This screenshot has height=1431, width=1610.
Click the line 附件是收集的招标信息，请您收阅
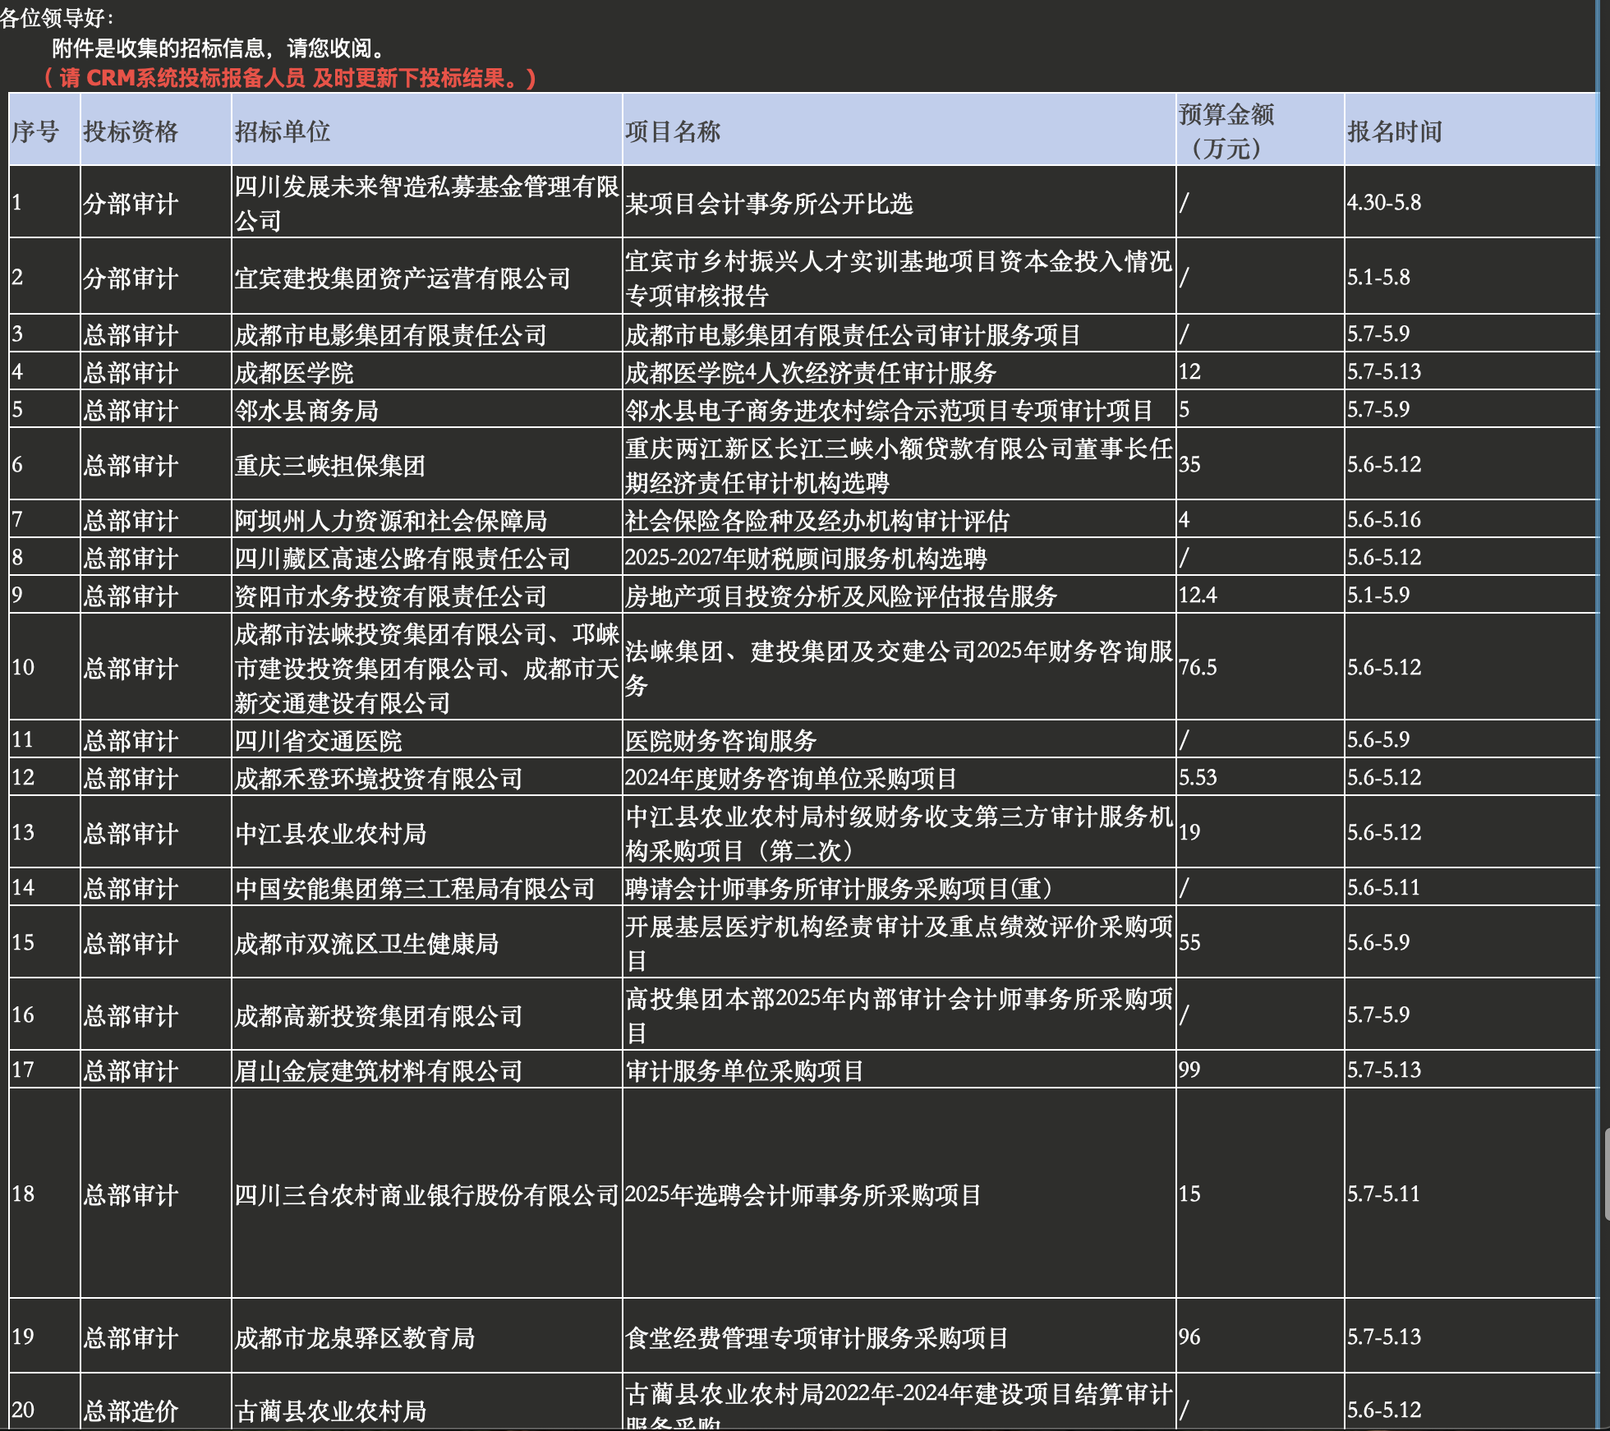tap(218, 48)
